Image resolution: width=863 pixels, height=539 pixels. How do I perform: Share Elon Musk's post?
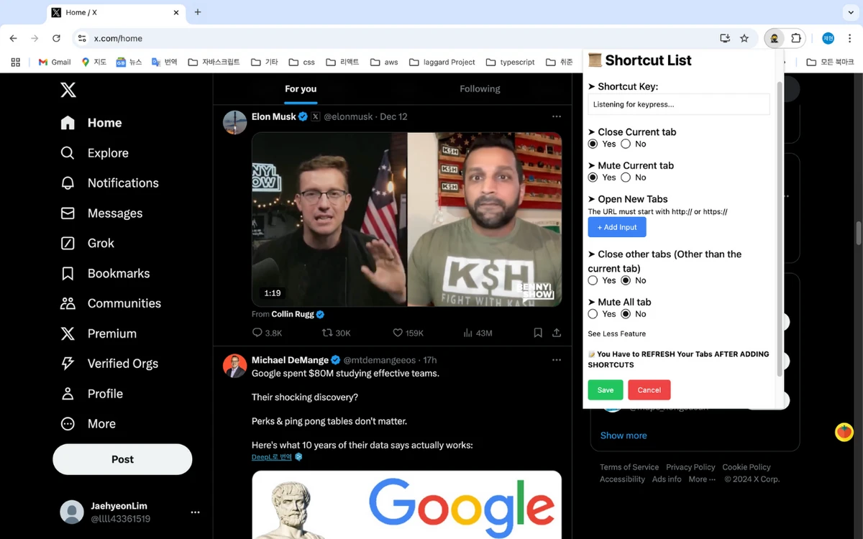click(557, 333)
